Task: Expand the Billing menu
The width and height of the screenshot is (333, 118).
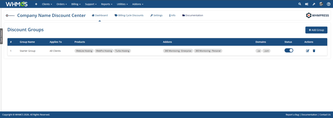Action: tap(76, 4)
